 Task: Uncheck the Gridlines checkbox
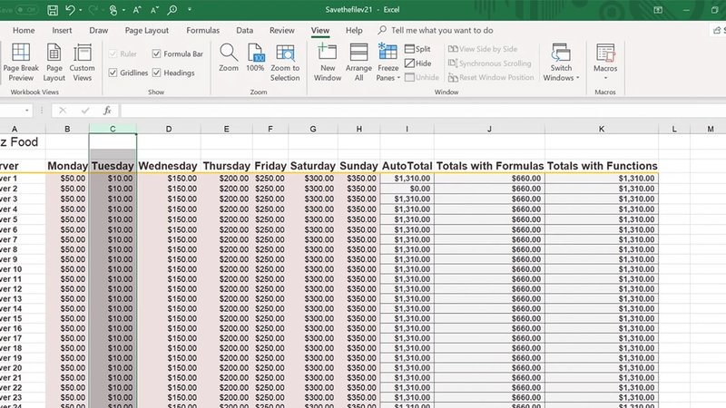(113, 73)
